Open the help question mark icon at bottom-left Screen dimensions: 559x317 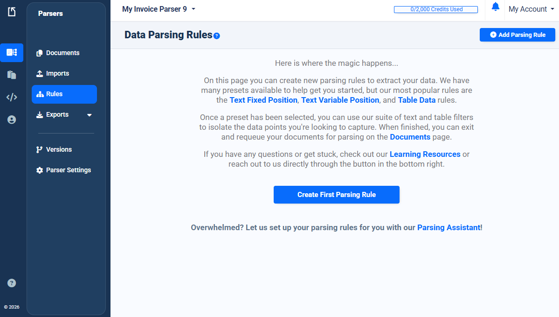point(12,283)
